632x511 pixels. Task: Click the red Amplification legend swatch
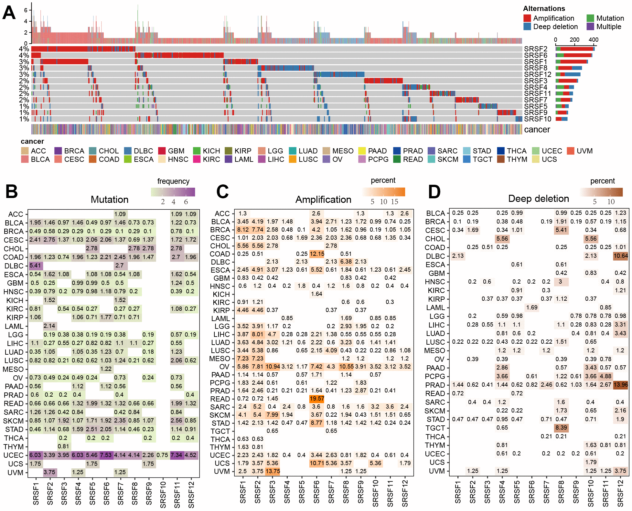(527, 18)
